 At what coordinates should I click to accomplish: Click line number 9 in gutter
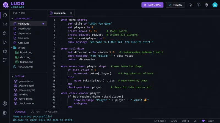54,49
